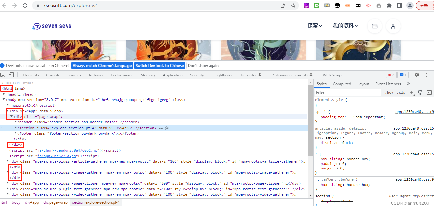The width and height of the screenshot is (434, 208).
Task: Expand the head element node
Action: (x=4, y=94)
